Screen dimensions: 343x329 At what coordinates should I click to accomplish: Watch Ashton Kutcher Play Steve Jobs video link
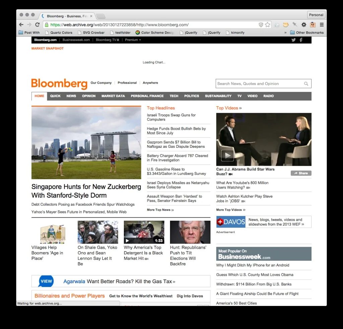coord(244,199)
